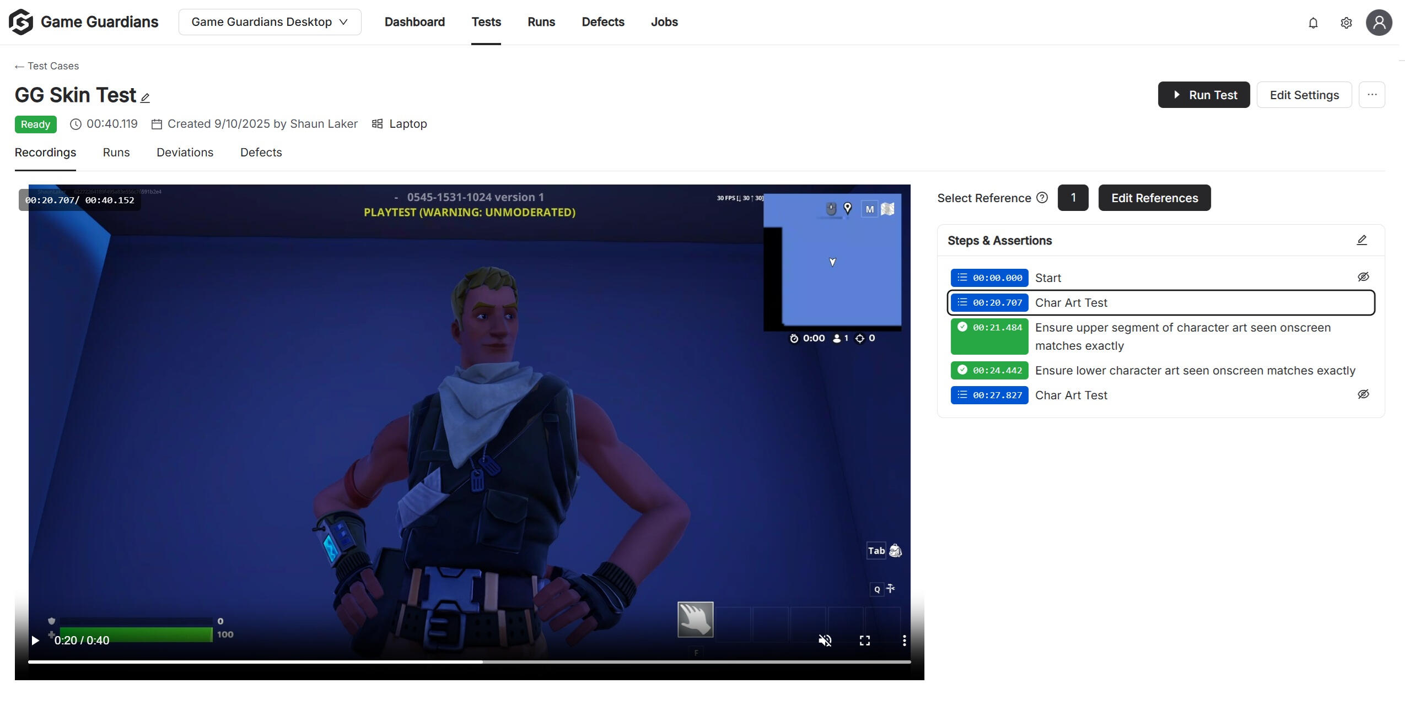
Task: Play the recording video
Action: coord(35,641)
